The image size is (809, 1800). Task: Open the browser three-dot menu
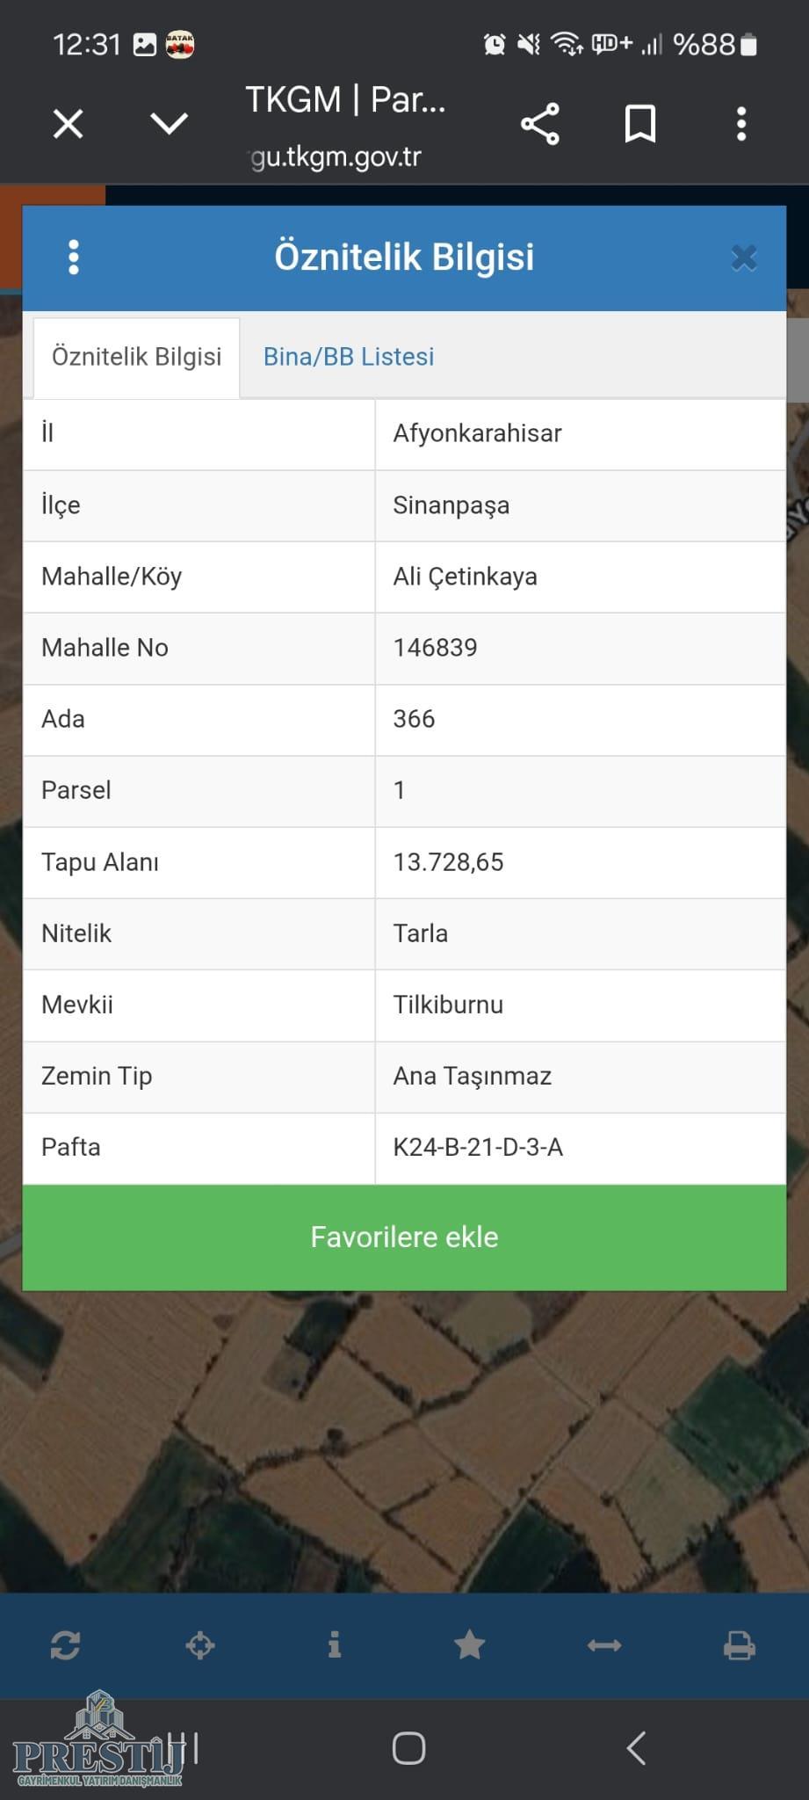coord(741,124)
